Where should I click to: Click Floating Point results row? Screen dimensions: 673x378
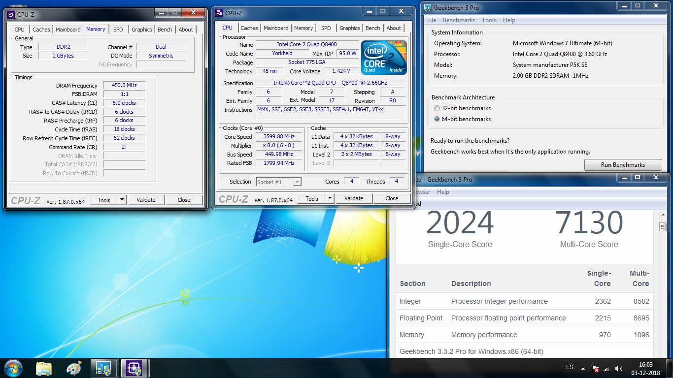524,318
